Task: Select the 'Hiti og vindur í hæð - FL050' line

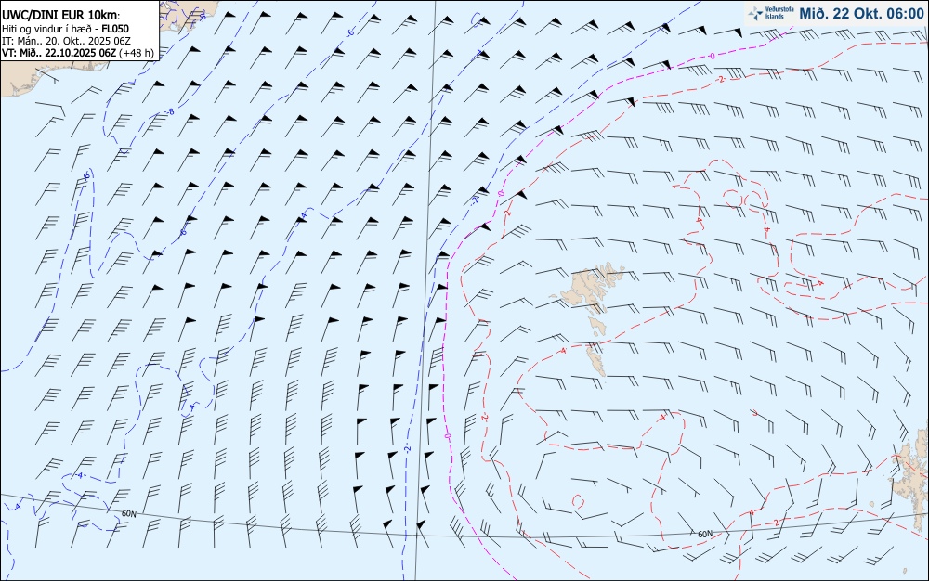Action: click(65, 29)
